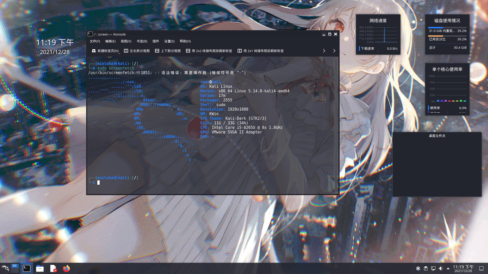This screenshot has height=274, width=488.
Task: Click the 'root@kali' header text
Action: 210,82
